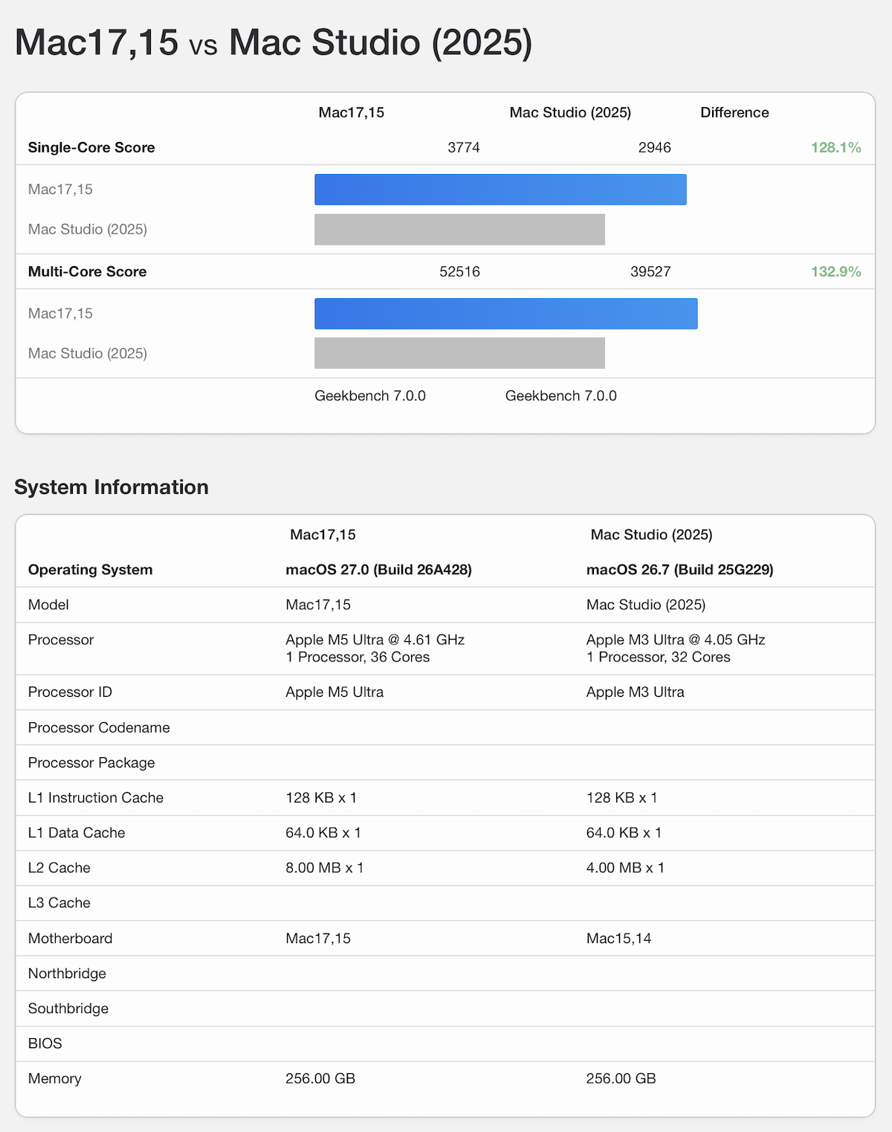This screenshot has width=892, height=1132.
Task: Click the "Mac17,15" header in the scores table
Action: click(352, 112)
